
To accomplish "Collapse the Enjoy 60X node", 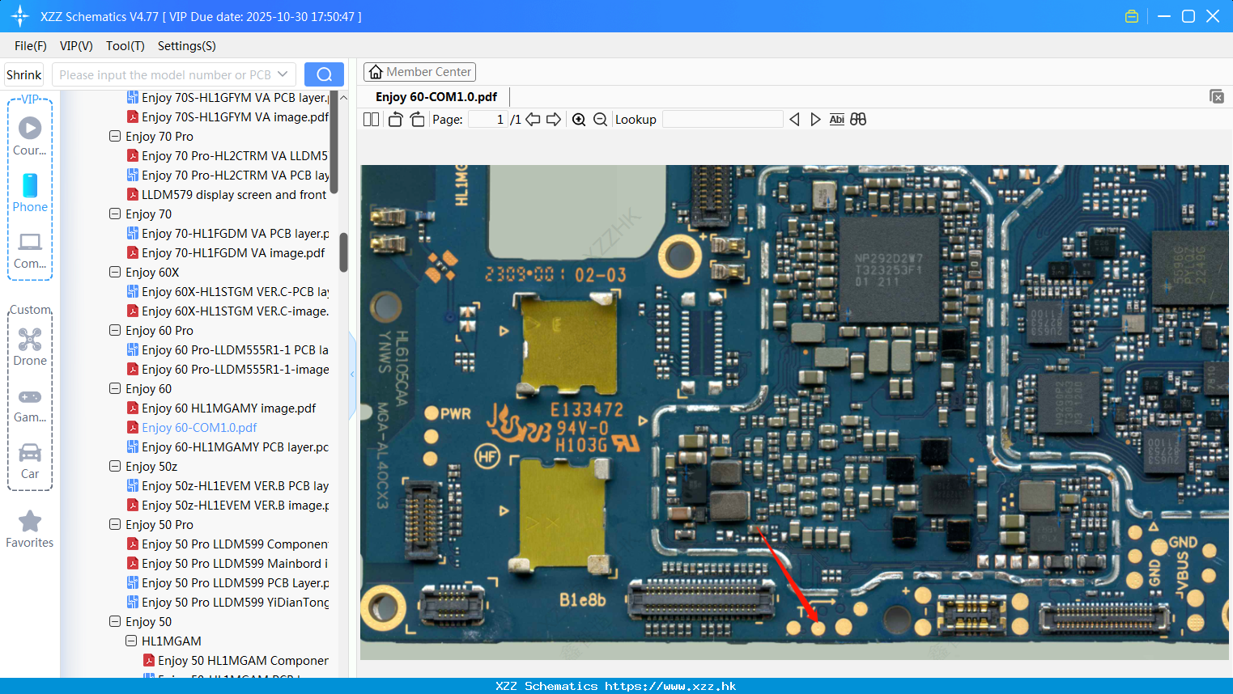I will (115, 273).
